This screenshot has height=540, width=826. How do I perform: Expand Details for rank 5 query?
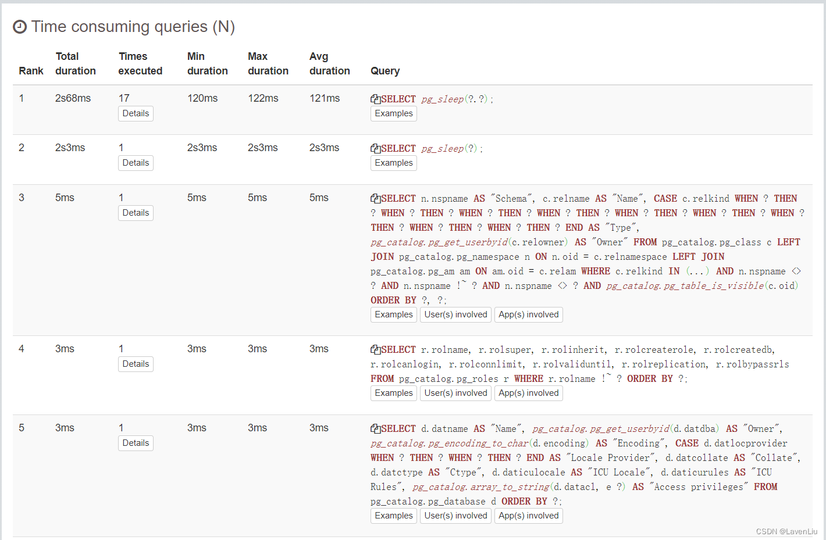(136, 444)
